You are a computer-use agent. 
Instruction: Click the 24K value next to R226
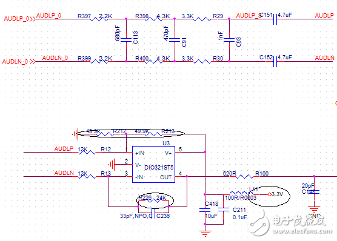[161, 197]
